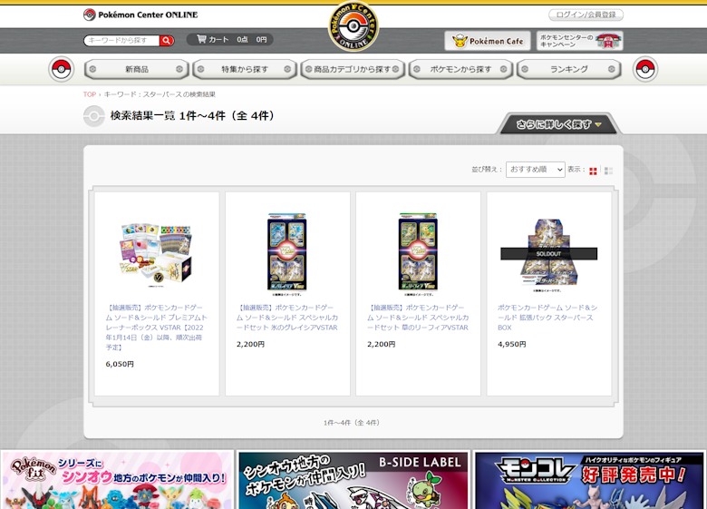Open the sold out スターバース BOX thumbnail
707x509 pixels.
[548, 253]
